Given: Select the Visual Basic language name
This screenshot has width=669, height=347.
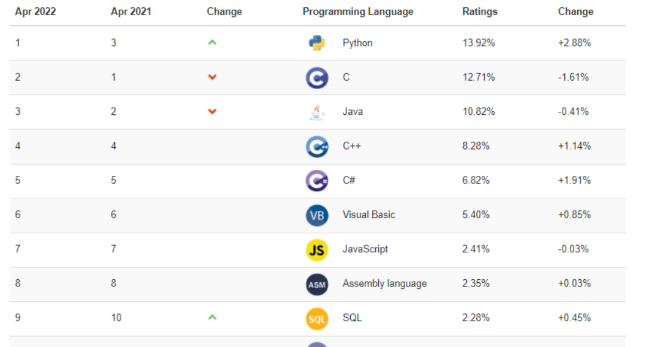Looking at the screenshot, I should pos(368,215).
